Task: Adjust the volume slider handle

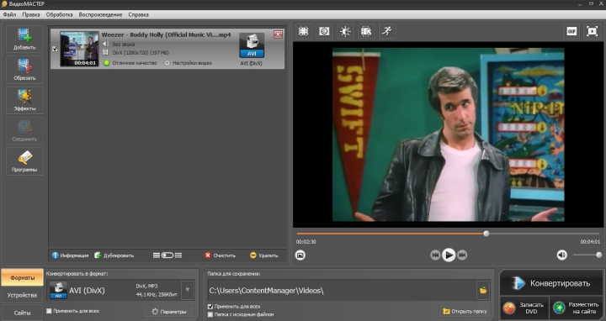Action: 598,255
